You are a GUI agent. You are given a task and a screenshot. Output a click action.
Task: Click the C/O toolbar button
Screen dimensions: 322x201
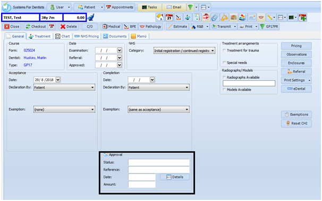pyautogui.click(x=90, y=27)
